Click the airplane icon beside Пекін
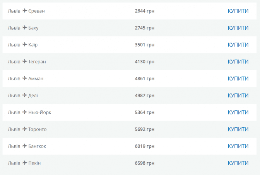Screen dimensions: 260x175 click(25, 163)
